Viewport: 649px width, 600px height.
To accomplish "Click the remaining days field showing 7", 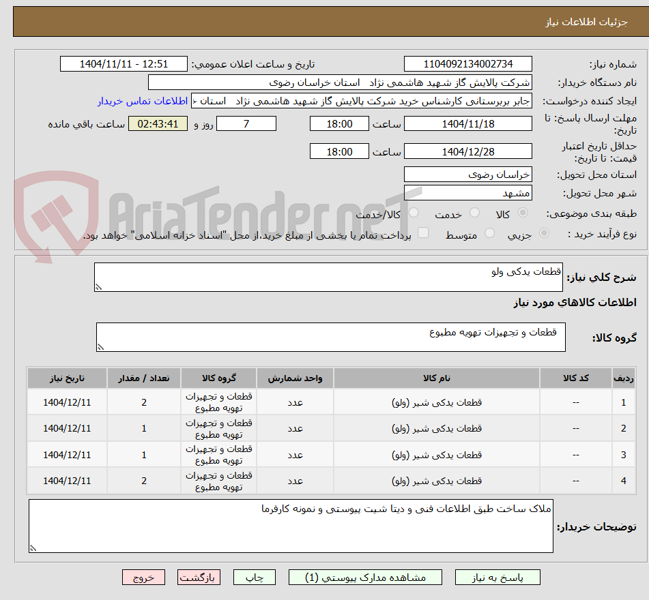I will pyautogui.click(x=246, y=123).
